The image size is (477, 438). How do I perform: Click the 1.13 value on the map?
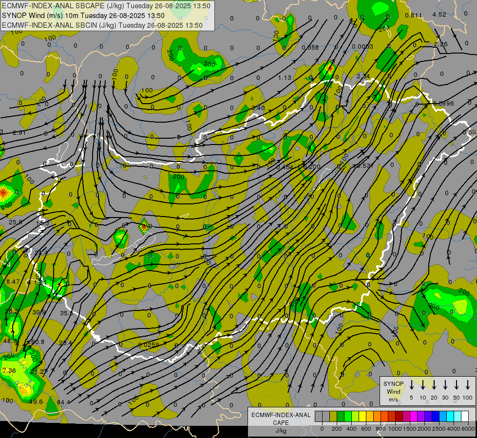click(285, 78)
